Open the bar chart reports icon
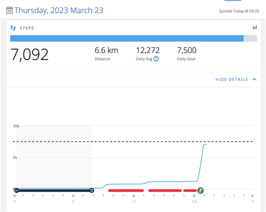Image resolution: width=266 pixels, height=212 pixels. point(254,27)
